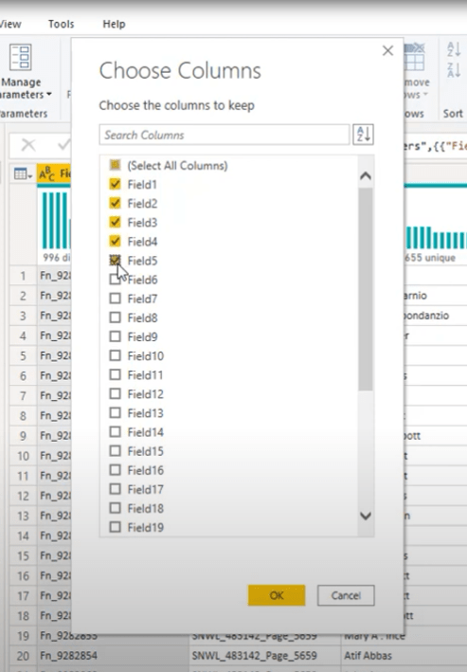Open the Manage Parameters icon
This screenshot has width=467, height=672.
tap(21, 57)
